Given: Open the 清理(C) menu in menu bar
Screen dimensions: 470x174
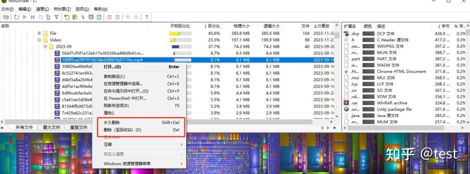Looking at the screenshot, I should 42,9.
